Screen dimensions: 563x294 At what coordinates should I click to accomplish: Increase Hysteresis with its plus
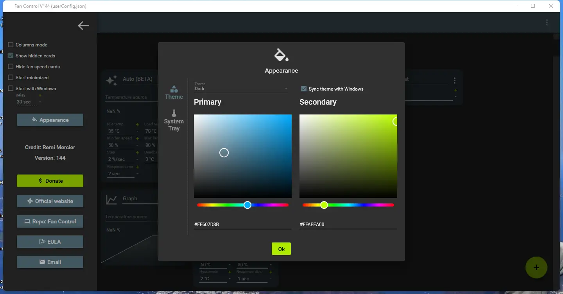click(x=230, y=272)
